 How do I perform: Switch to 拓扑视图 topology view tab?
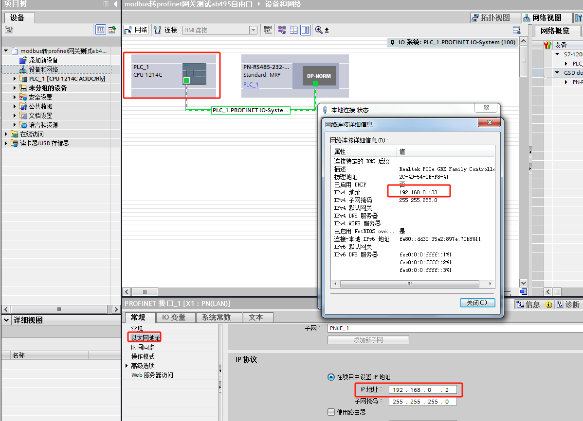[495, 17]
